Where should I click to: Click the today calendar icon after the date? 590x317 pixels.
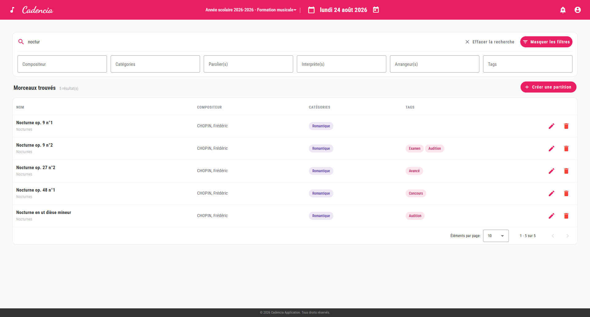(x=376, y=10)
